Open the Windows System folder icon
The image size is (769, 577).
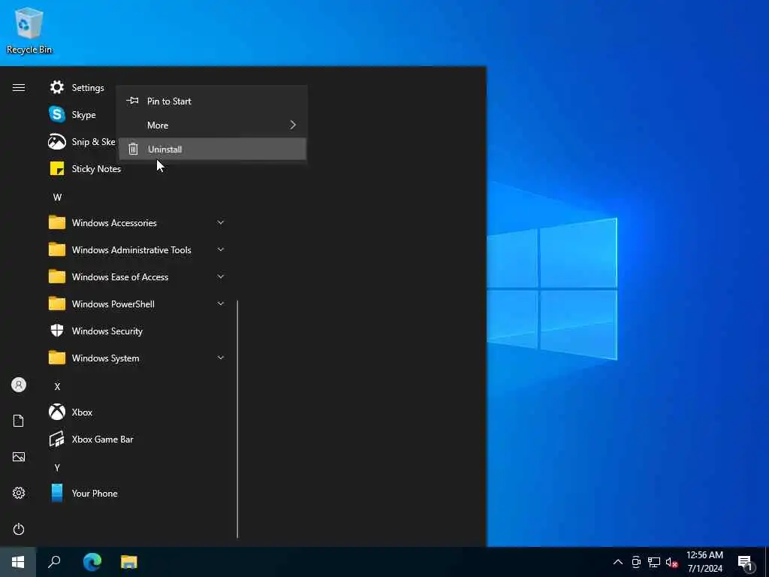[57, 358]
